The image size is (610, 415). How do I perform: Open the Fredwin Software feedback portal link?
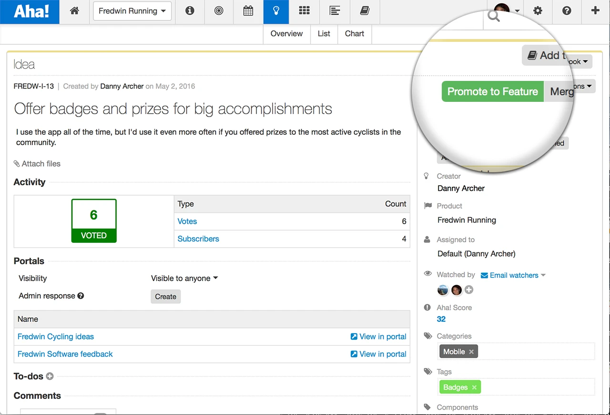click(65, 354)
